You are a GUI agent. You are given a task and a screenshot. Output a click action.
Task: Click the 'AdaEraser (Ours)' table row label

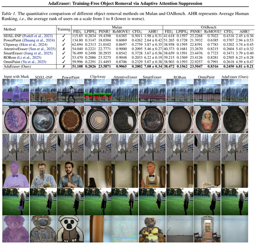pyautogui.click(x=17, y=66)
